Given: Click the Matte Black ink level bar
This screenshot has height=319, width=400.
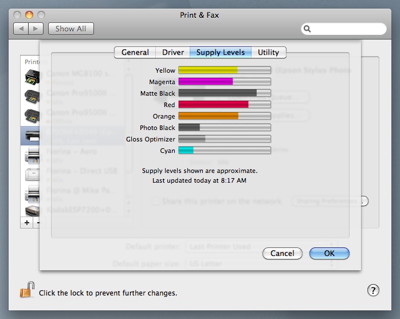Looking at the screenshot, I should (x=224, y=93).
